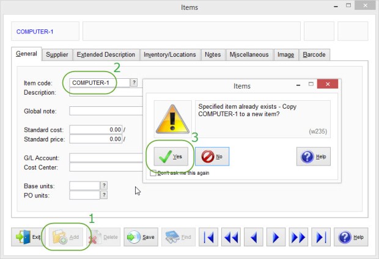
Task: Click the Help button in dialog
Action: [x=313, y=156]
